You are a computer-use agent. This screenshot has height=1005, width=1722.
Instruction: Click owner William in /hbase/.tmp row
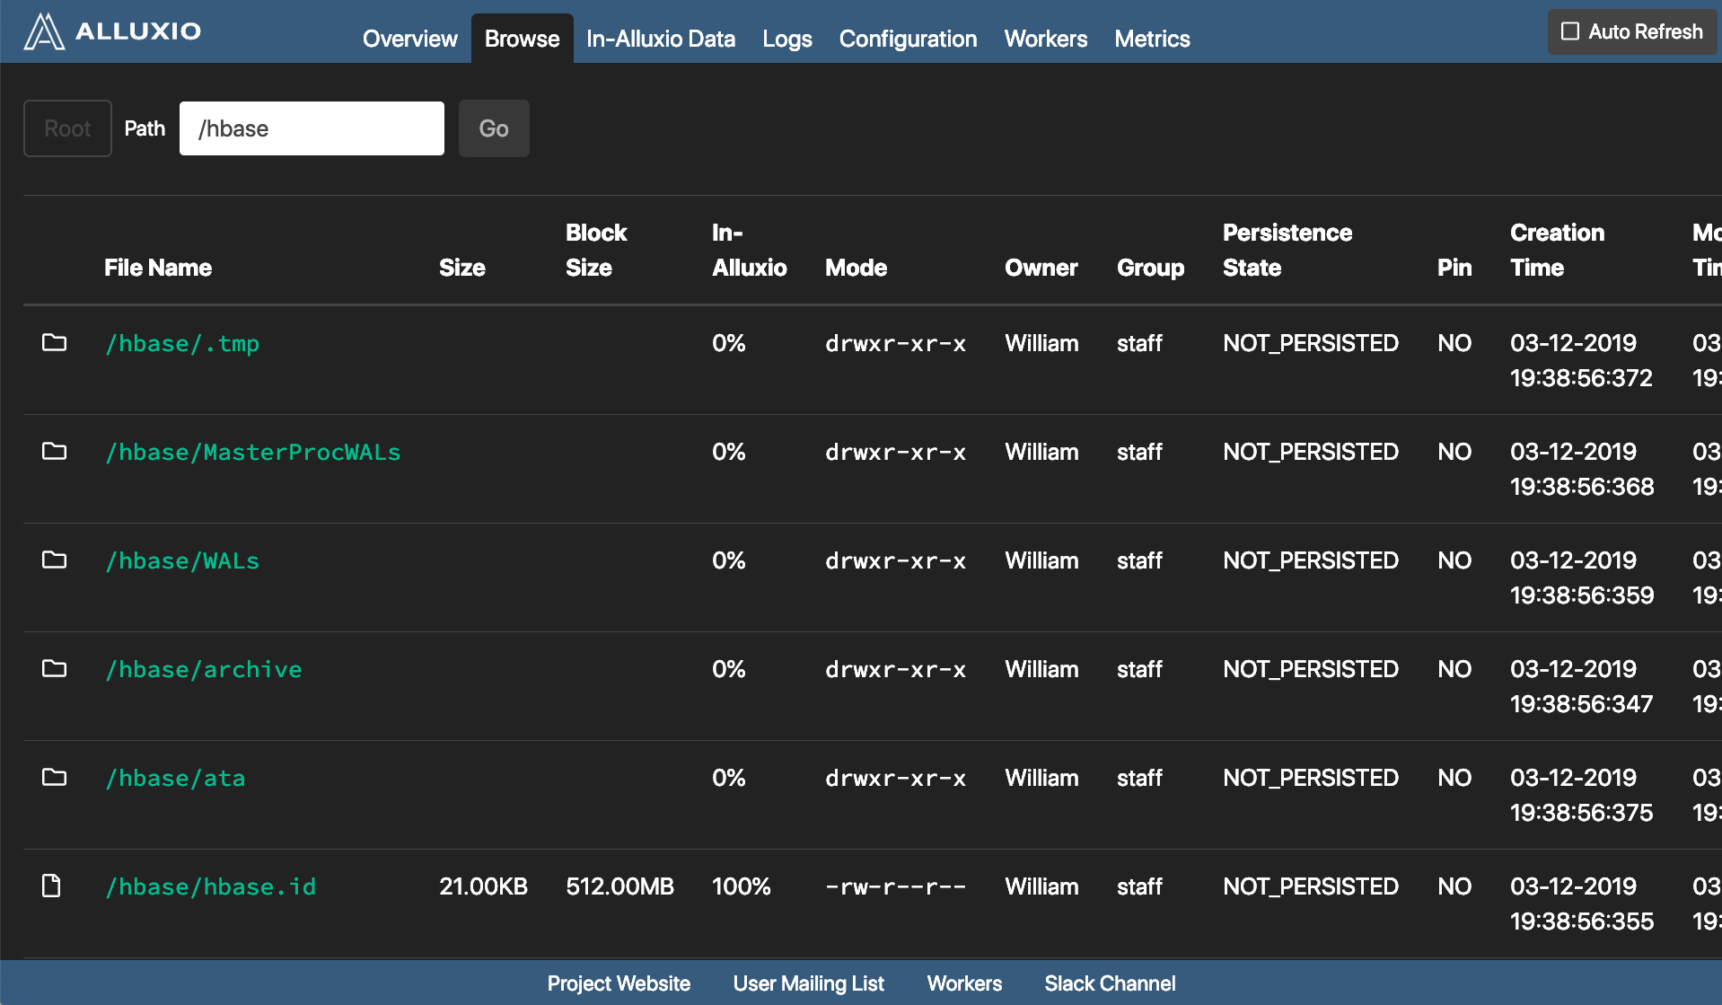(x=1041, y=343)
